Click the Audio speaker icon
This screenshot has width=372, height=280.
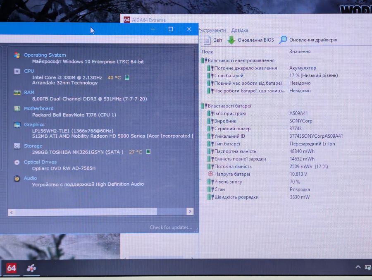17,178
